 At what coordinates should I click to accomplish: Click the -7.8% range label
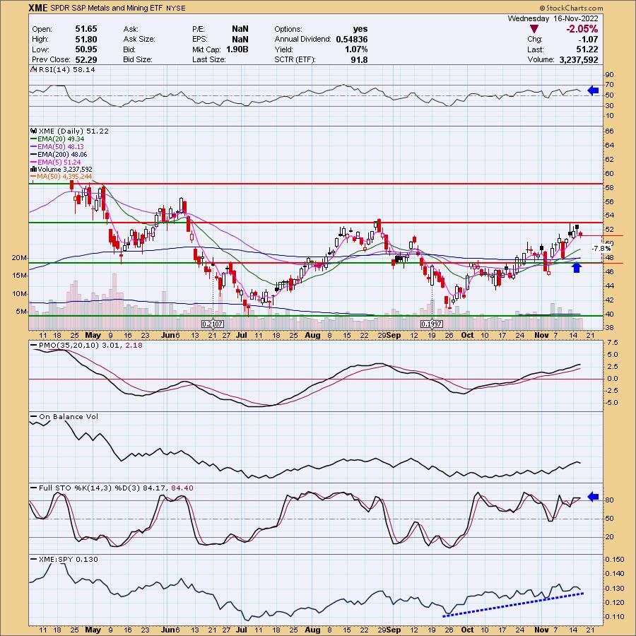[x=601, y=248]
